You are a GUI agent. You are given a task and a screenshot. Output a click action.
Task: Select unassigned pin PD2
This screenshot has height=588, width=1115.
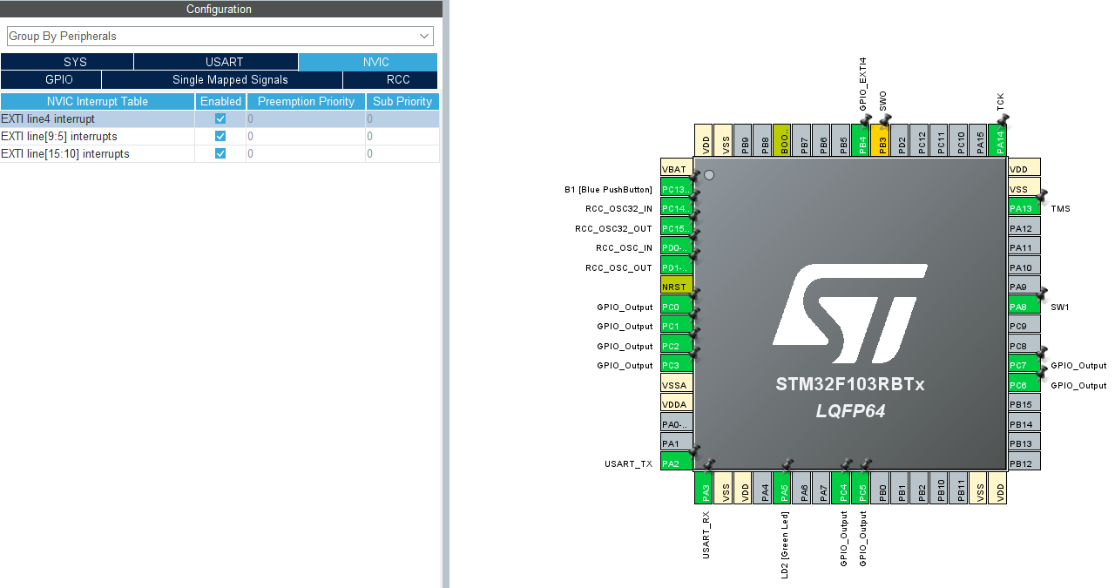901,139
